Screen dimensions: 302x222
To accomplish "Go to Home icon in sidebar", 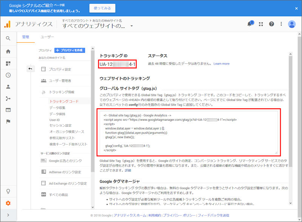I will pos(8,51).
